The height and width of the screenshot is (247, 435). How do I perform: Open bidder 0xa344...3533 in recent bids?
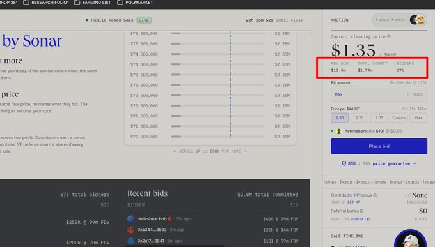[152, 230]
